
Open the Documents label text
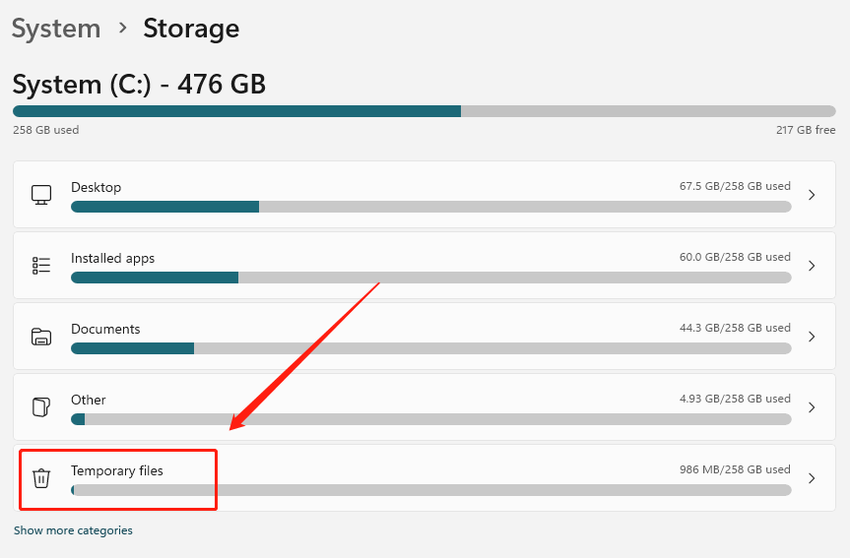pyautogui.click(x=105, y=329)
